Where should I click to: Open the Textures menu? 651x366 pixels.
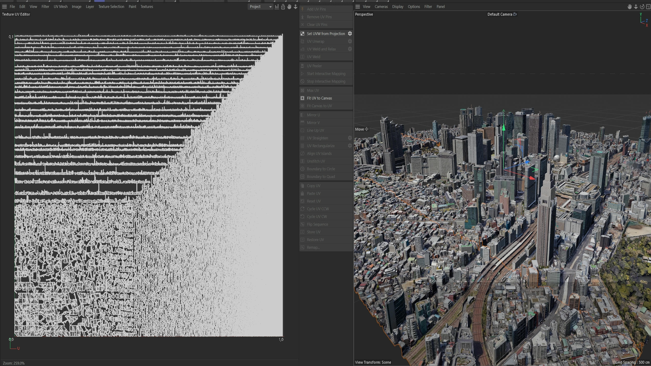tap(147, 7)
